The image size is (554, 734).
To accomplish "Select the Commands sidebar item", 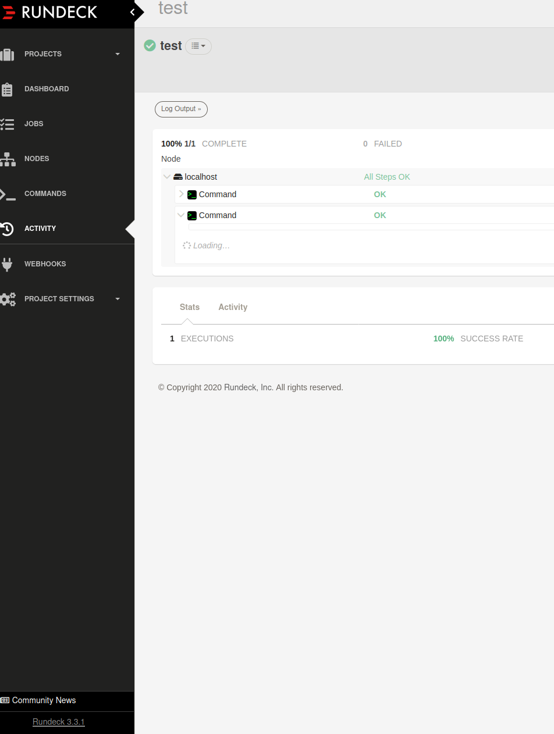I will coord(45,193).
